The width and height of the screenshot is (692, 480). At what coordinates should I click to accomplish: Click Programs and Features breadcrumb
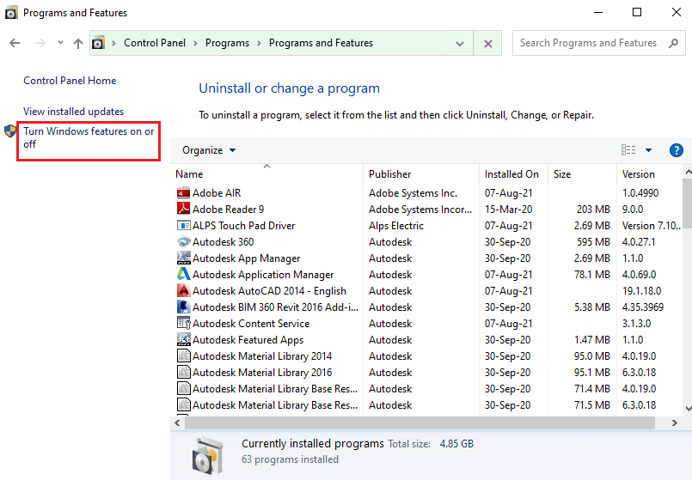(321, 43)
